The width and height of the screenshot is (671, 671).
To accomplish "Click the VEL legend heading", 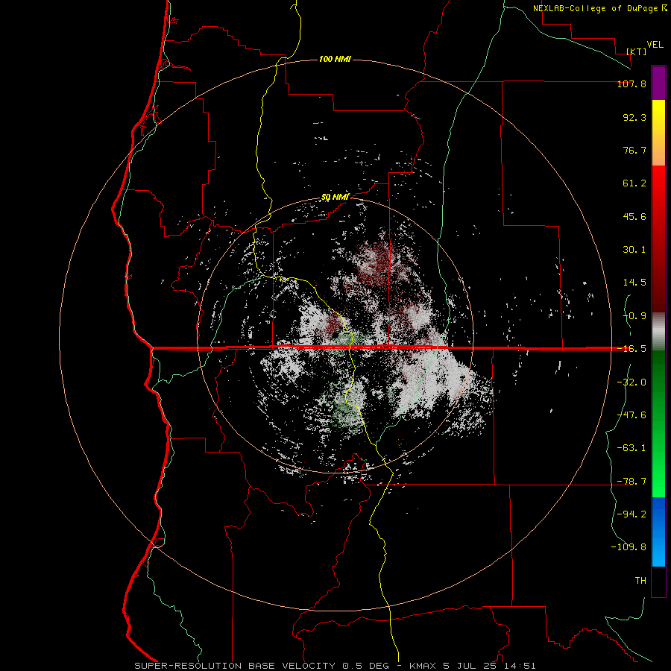I will (x=655, y=45).
